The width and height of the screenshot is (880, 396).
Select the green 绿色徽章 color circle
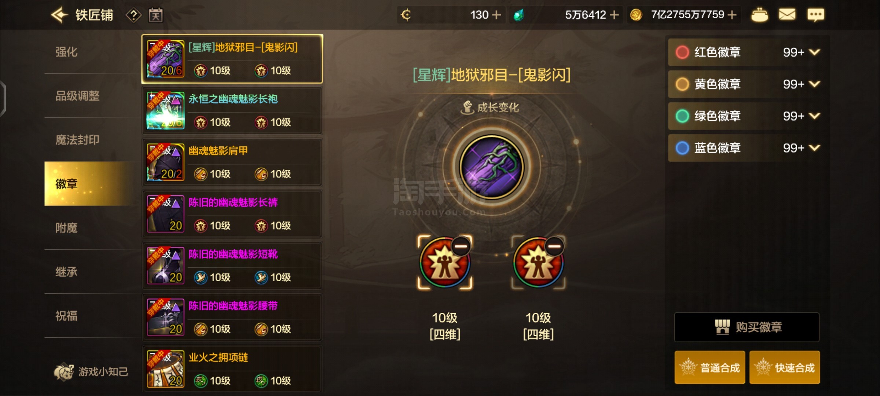pyautogui.click(x=682, y=116)
